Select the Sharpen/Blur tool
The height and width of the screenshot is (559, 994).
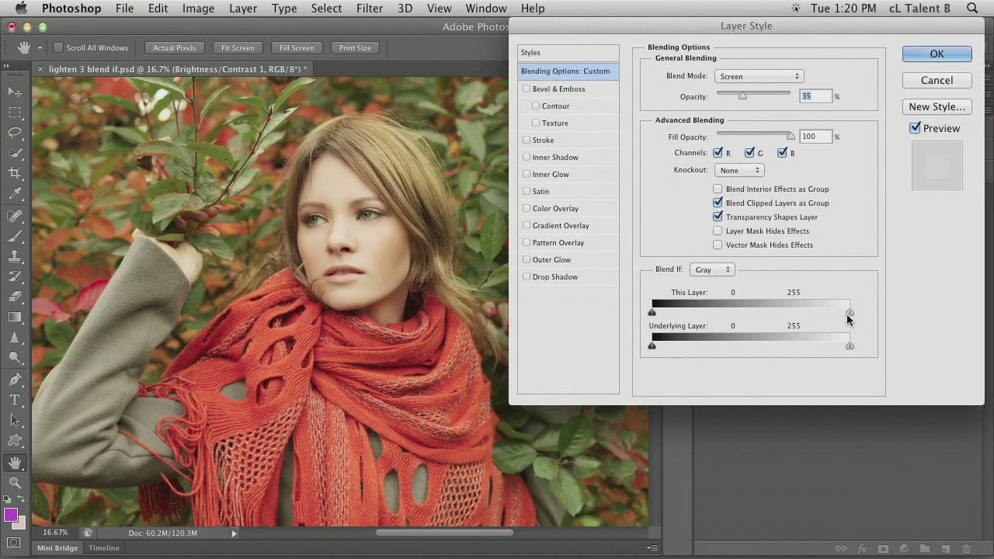click(x=15, y=338)
